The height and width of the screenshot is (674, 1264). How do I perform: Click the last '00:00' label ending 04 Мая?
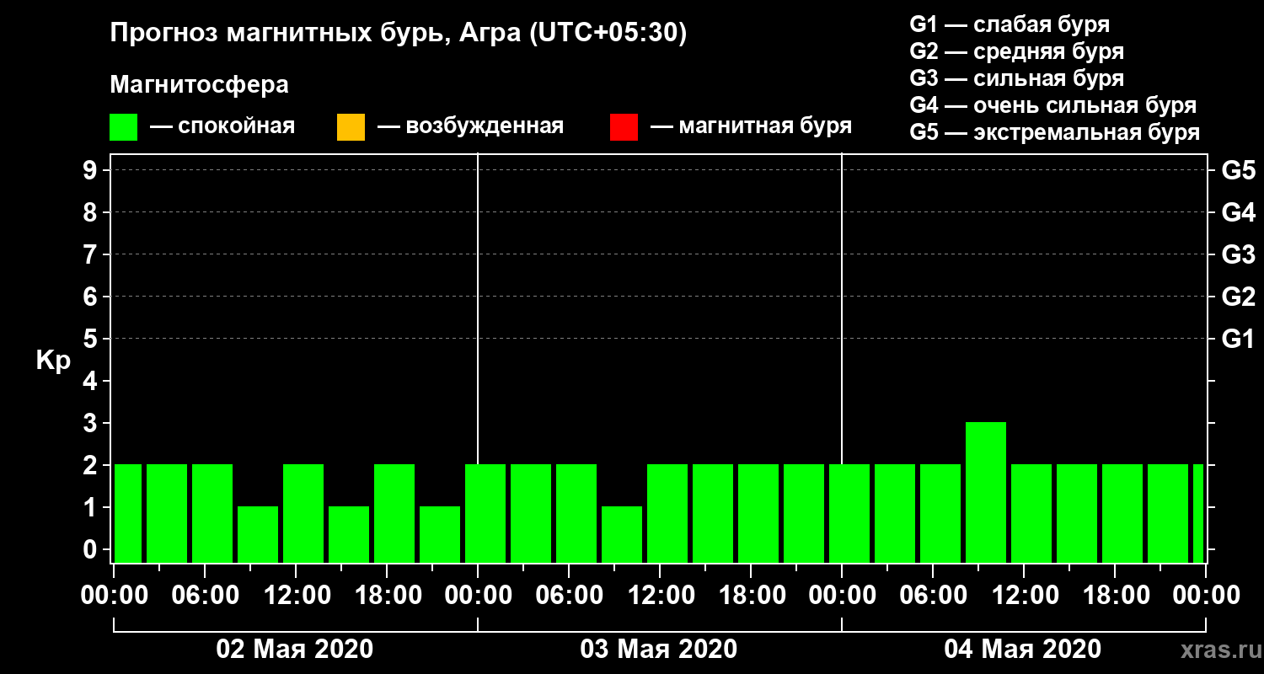tap(1206, 596)
